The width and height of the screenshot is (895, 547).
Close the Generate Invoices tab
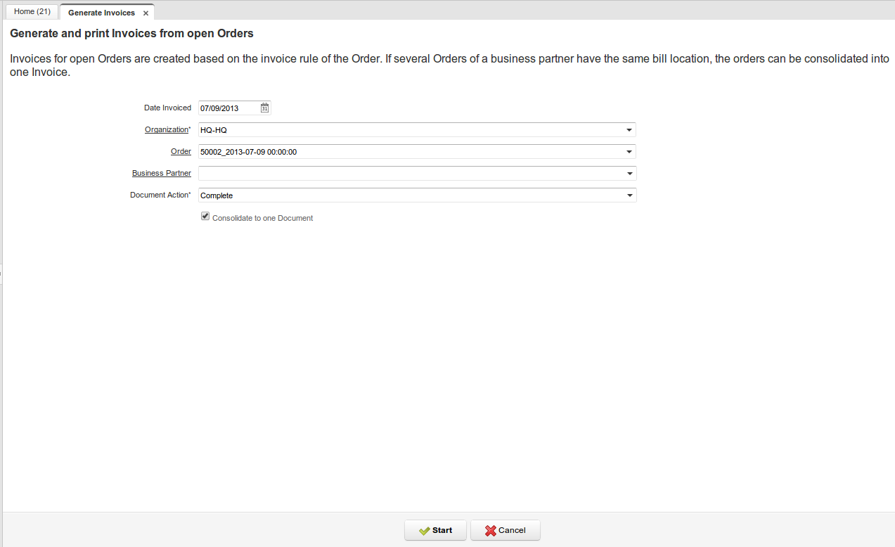coord(146,12)
